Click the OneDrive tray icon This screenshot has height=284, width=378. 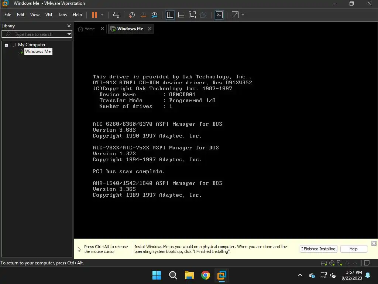[312, 275]
